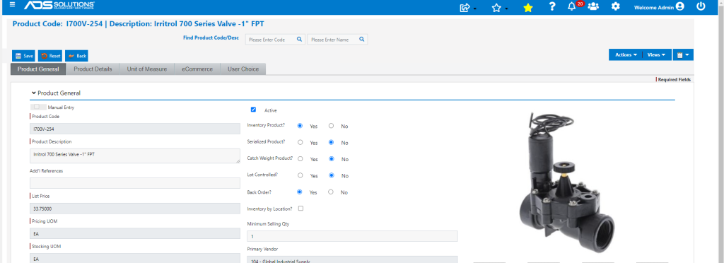Select No for Lot Controlled
Image resolution: width=724 pixels, height=263 pixels.
point(331,175)
